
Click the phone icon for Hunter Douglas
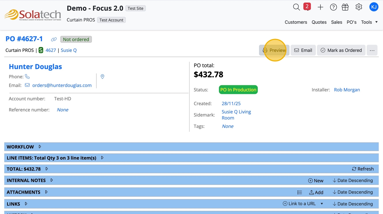pyautogui.click(x=27, y=77)
